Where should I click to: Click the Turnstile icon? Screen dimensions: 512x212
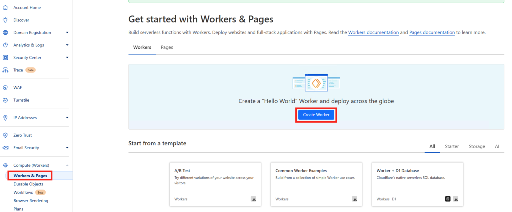tap(5, 100)
